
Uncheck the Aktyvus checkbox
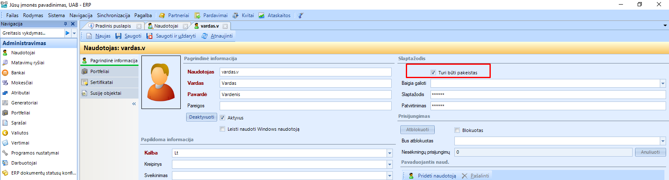click(223, 118)
